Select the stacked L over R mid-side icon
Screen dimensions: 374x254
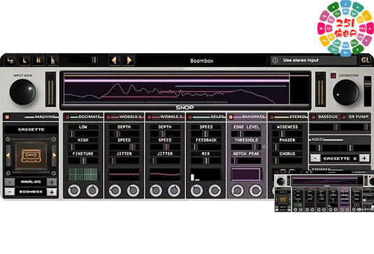point(52,60)
